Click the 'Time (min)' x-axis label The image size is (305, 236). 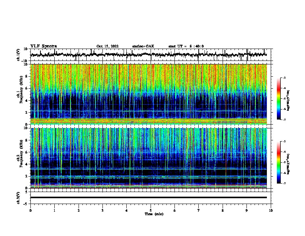point(154,214)
